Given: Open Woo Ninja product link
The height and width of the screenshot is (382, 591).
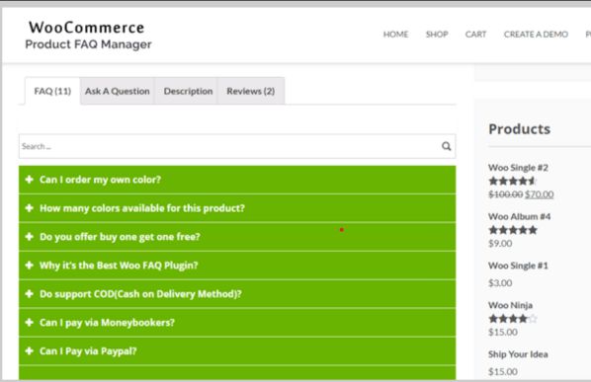Looking at the screenshot, I should [510, 305].
